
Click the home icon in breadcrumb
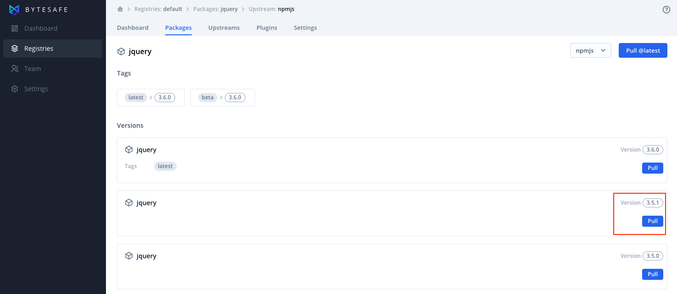pyautogui.click(x=120, y=9)
